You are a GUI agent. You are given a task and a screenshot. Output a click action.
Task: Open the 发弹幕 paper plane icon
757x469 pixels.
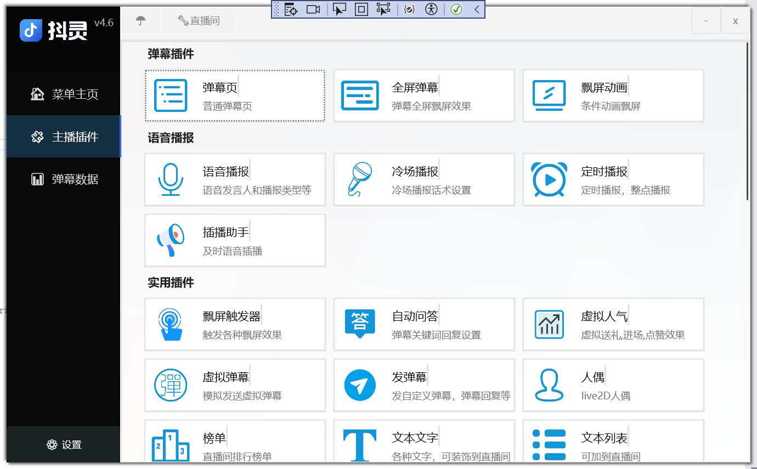pyautogui.click(x=360, y=385)
